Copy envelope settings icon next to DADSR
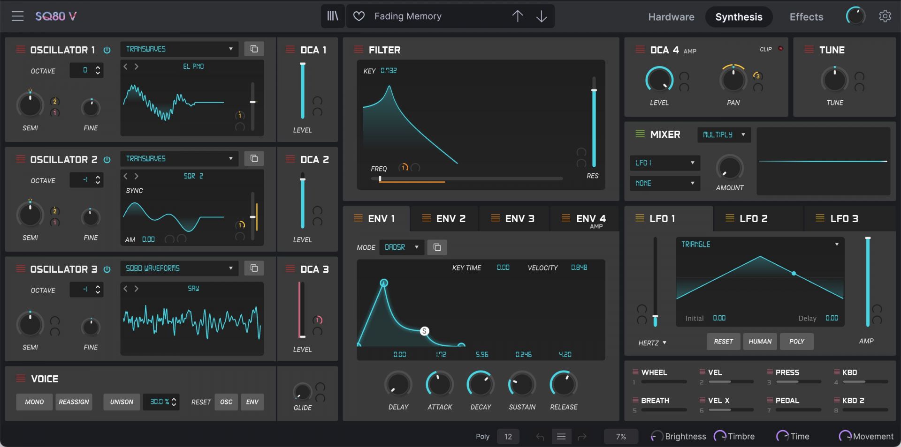This screenshot has height=447, width=901. 437,247
